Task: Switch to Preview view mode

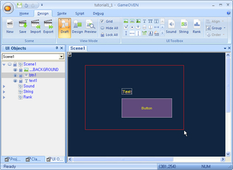Action: 90,27
